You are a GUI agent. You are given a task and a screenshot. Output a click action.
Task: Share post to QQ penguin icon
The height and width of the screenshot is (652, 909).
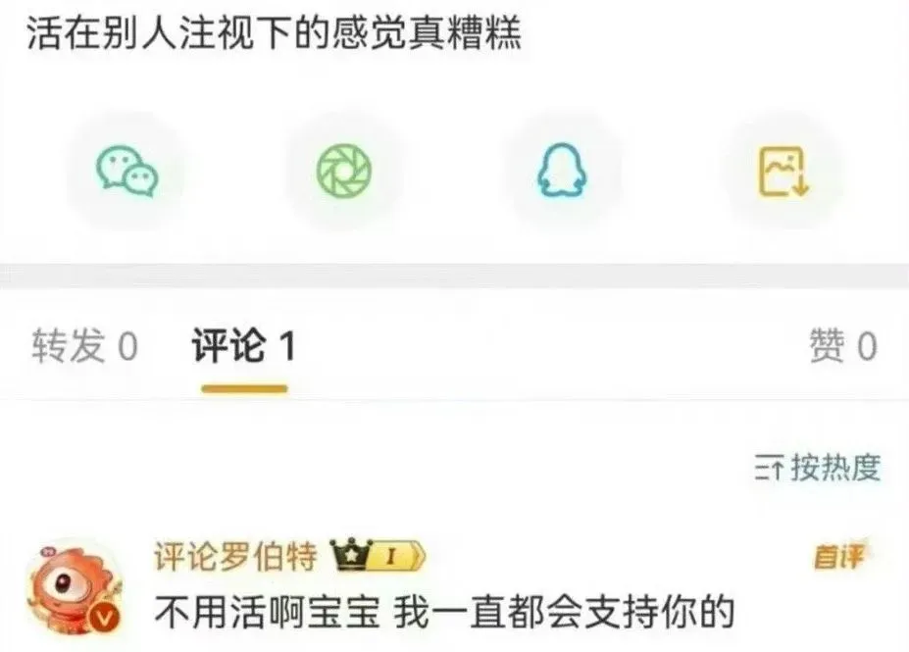562,172
